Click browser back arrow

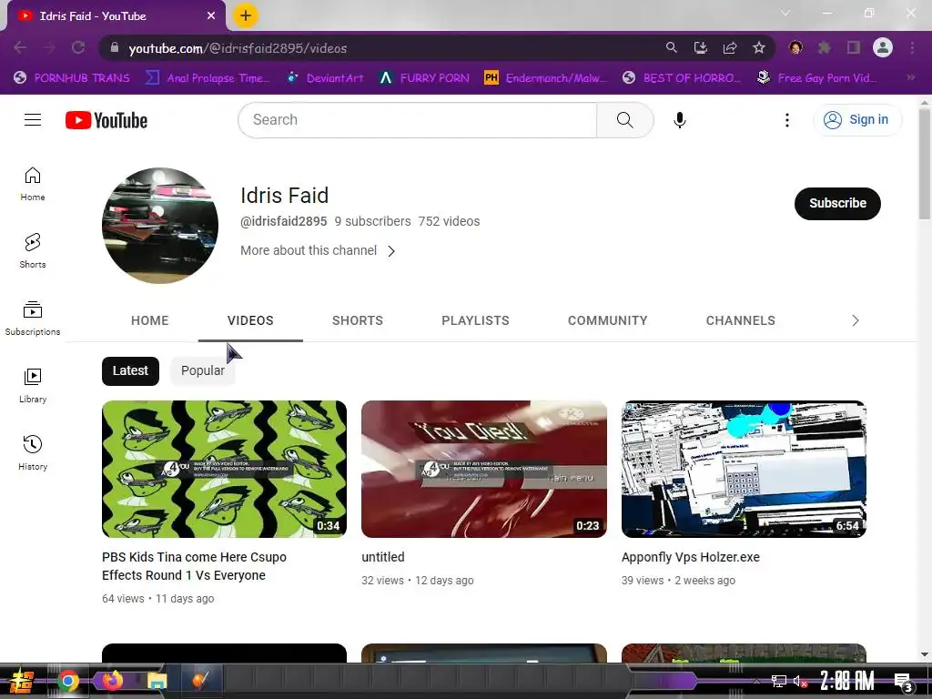coord(20,47)
